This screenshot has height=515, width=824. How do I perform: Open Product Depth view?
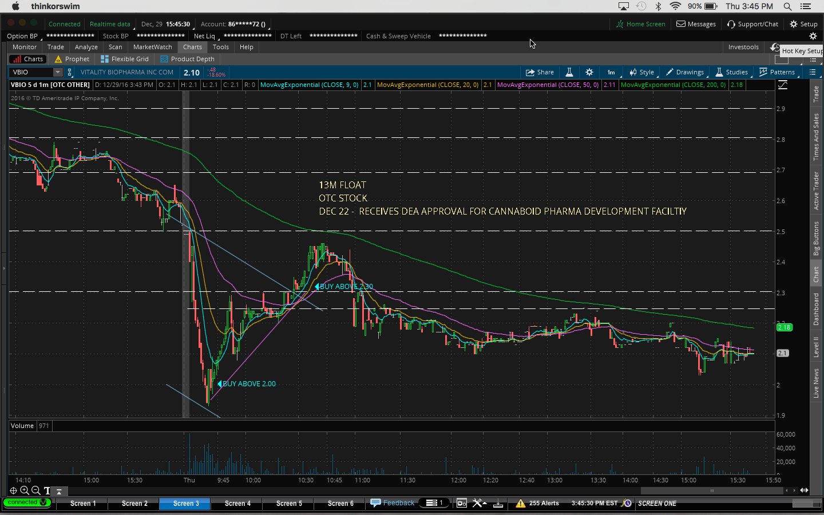[187, 59]
